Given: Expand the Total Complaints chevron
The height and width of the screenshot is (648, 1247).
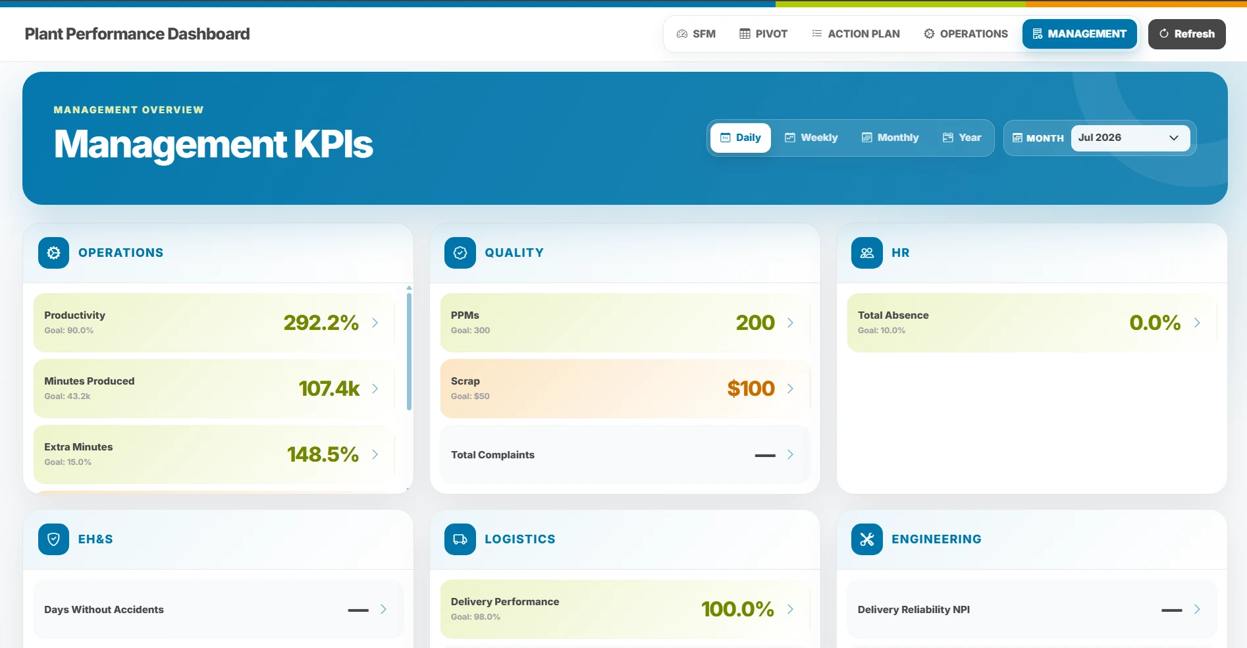Looking at the screenshot, I should click(790, 454).
